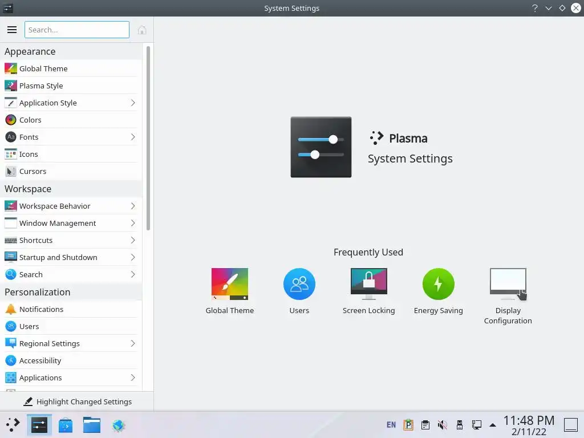Expand Workspace Behavior chevron
The image size is (584, 438).
coord(133,206)
